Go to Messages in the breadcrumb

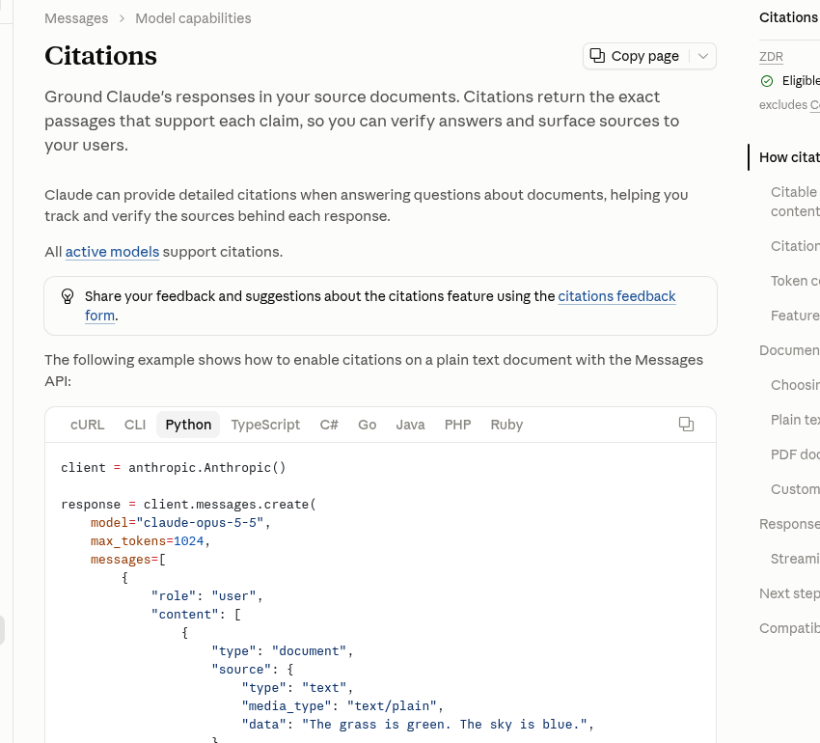click(76, 18)
